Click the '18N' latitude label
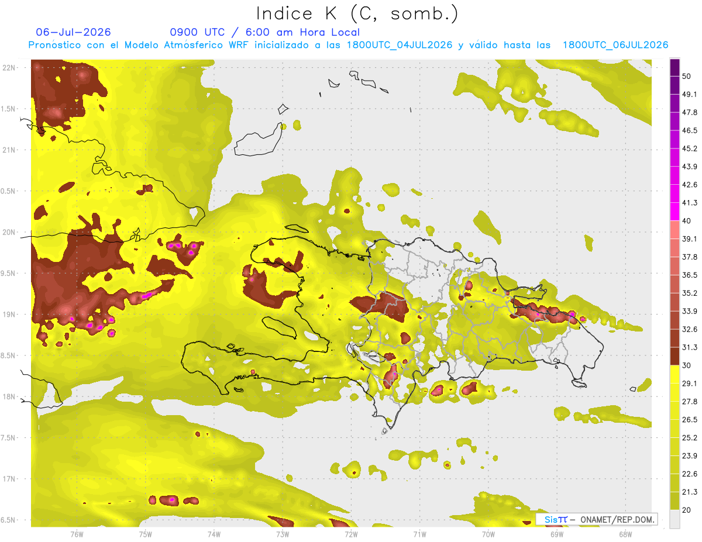 click(9, 397)
